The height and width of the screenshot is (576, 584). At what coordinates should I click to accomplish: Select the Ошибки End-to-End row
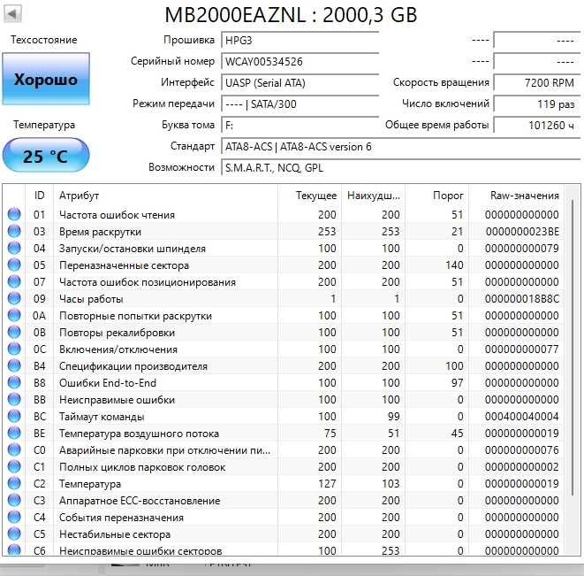click(284, 383)
